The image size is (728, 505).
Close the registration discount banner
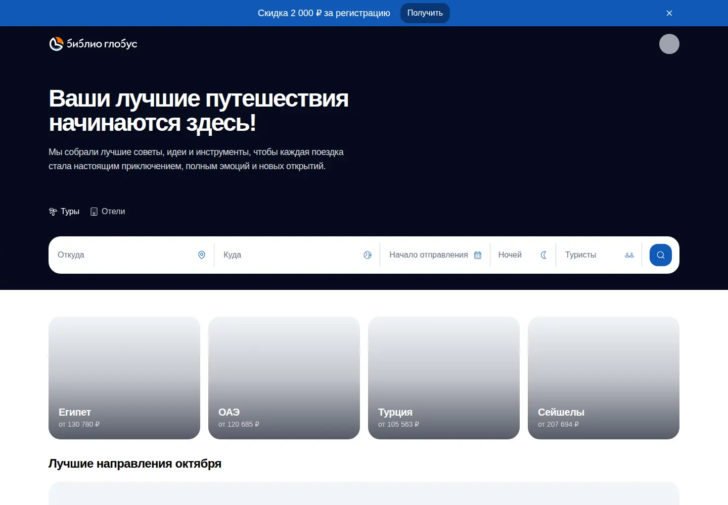tap(669, 13)
